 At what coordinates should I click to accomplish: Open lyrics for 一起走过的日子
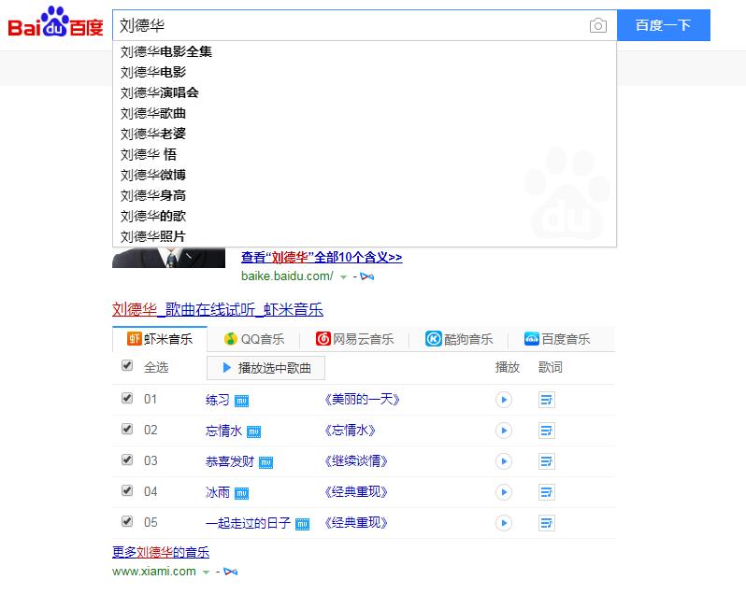tap(547, 523)
